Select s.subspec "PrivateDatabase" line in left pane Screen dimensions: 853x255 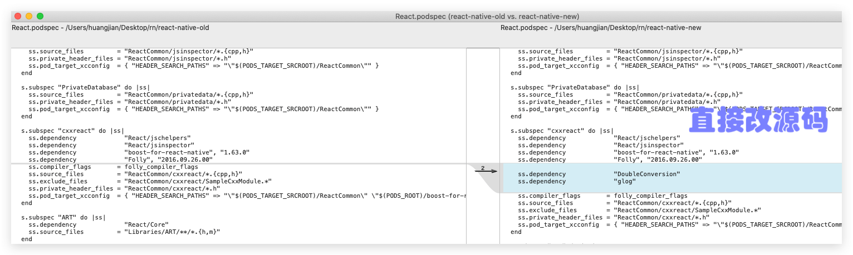(x=86, y=87)
